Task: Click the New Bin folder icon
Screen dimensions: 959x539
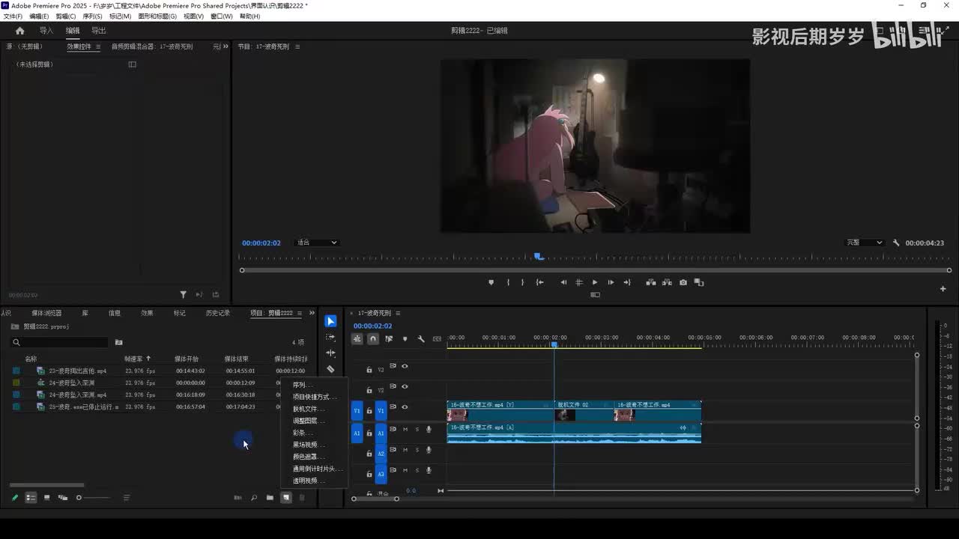Action: pyautogui.click(x=270, y=498)
